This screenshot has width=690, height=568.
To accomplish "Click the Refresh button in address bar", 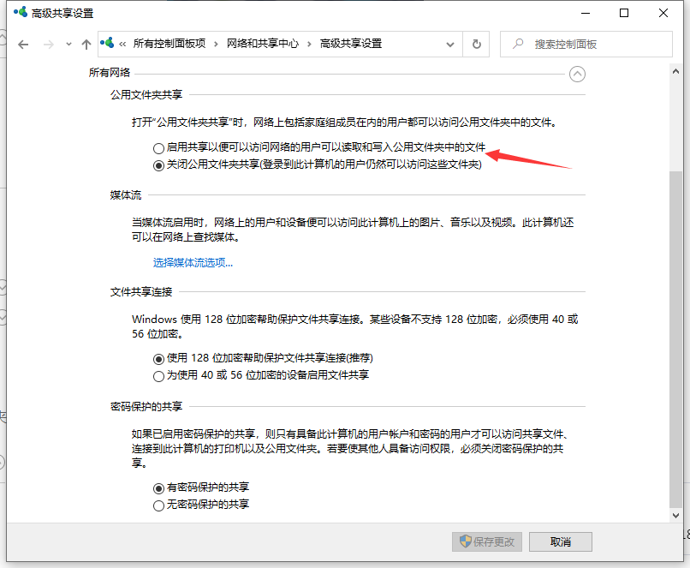I will [477, 44].
